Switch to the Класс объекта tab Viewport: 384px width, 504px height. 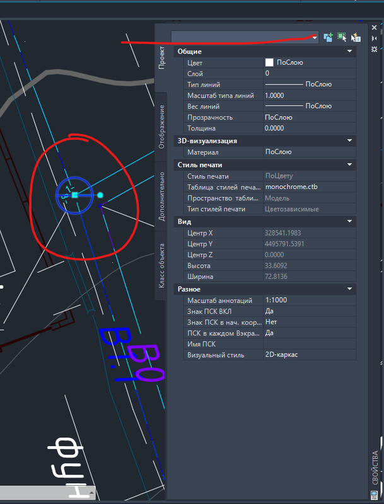point(161,265)
